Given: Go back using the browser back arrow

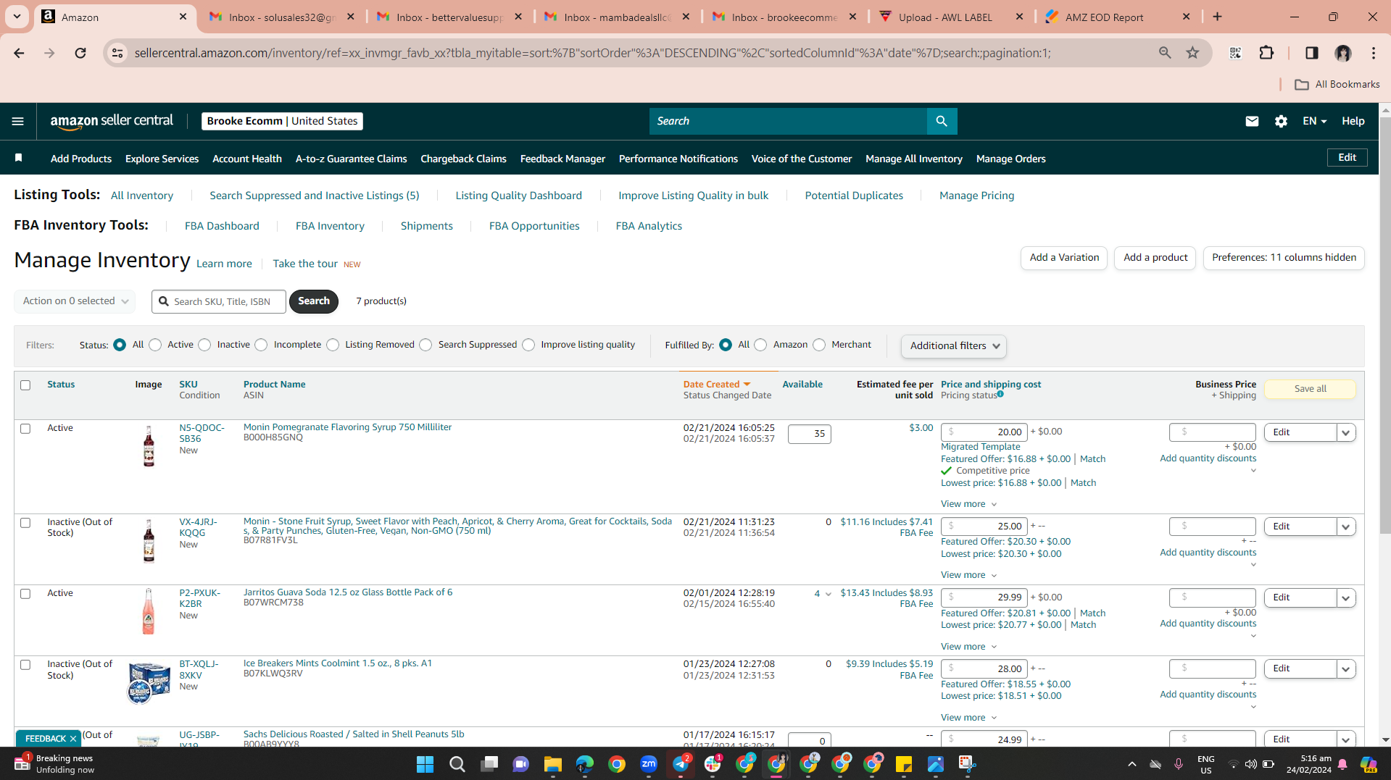Looking at the screenshot, I should coord(19,53).
